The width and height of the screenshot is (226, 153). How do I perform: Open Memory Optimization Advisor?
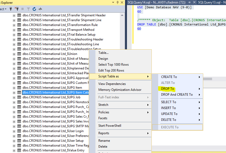tap(120, 90)
